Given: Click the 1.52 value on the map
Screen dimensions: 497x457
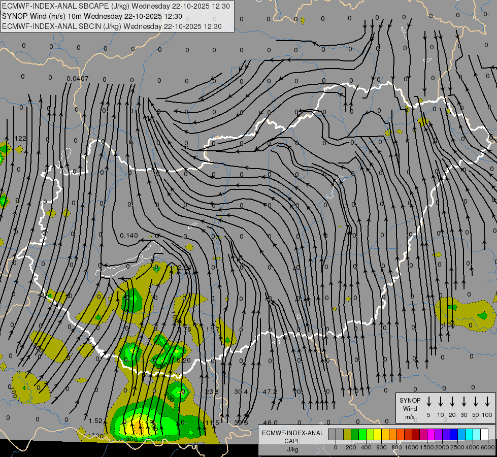Looking at the screenshot, I should click(95, 420).
